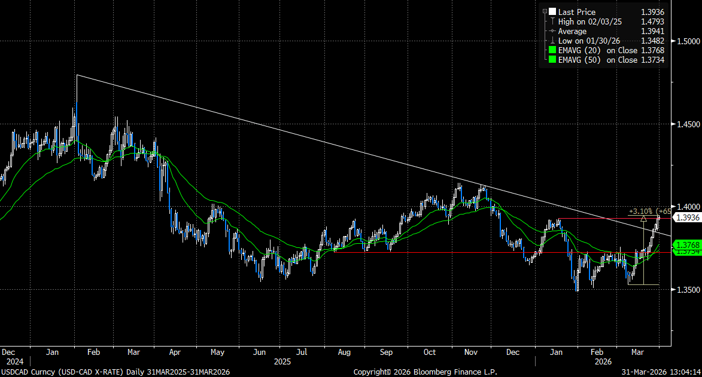This screenshot has width=702, height=377.
Task: Click the +3.10% percent change annotation label
Action: tap(640, 211)
